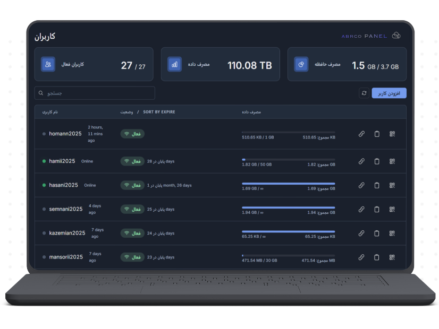Click the link icon for semnani2025

click(361, 210)
